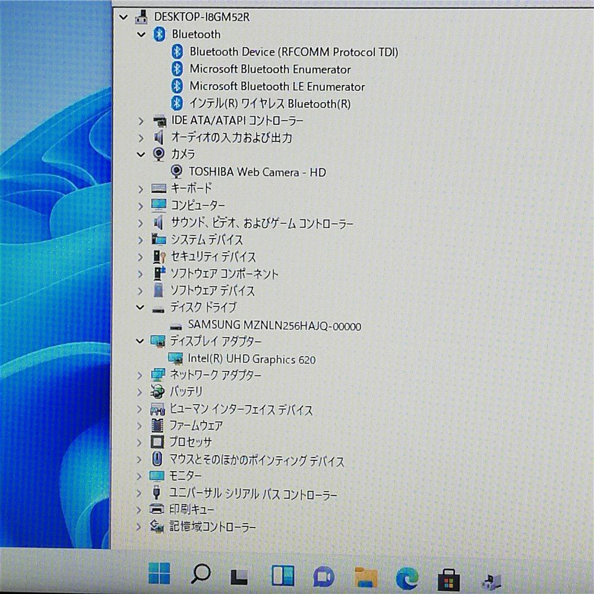Image resolution: width=594 pixels, height=594 pixels.
Task: Expand the コンピューター category
Action: pos(141,206)
